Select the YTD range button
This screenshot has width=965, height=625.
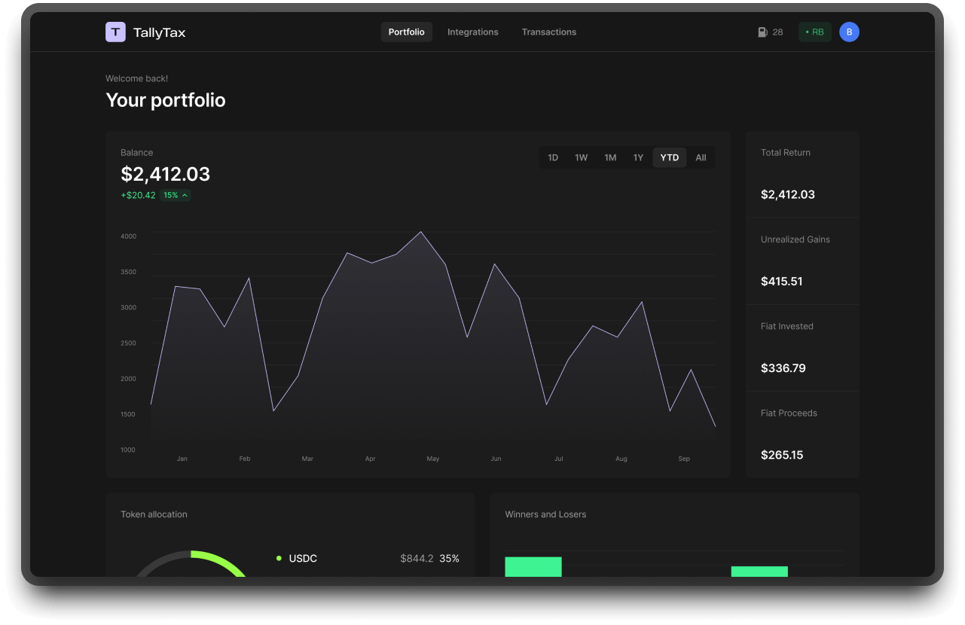coord(669,157)
